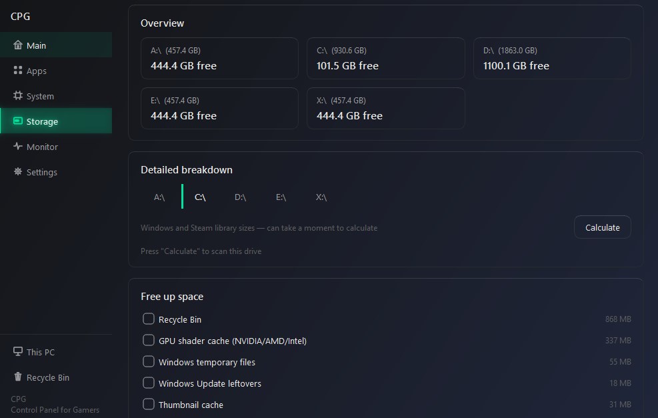Click the '101.5 GB free' value

point(347,66)
